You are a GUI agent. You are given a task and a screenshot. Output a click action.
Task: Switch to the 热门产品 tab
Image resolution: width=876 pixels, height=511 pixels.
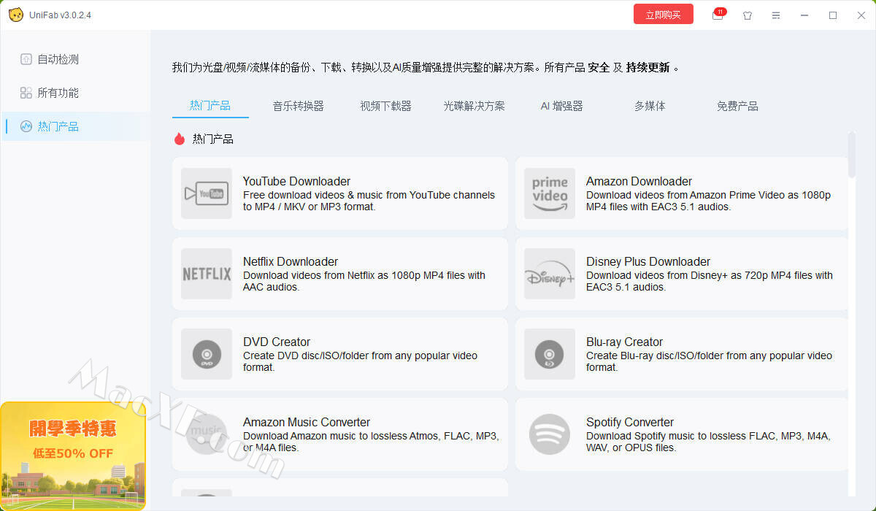click(210, 106)
